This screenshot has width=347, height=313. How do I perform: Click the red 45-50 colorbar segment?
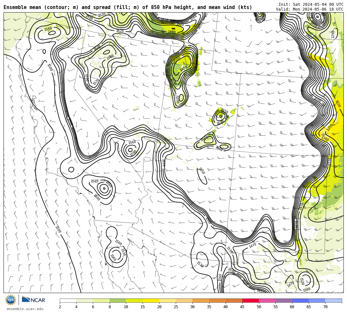(x=251, y=300)
